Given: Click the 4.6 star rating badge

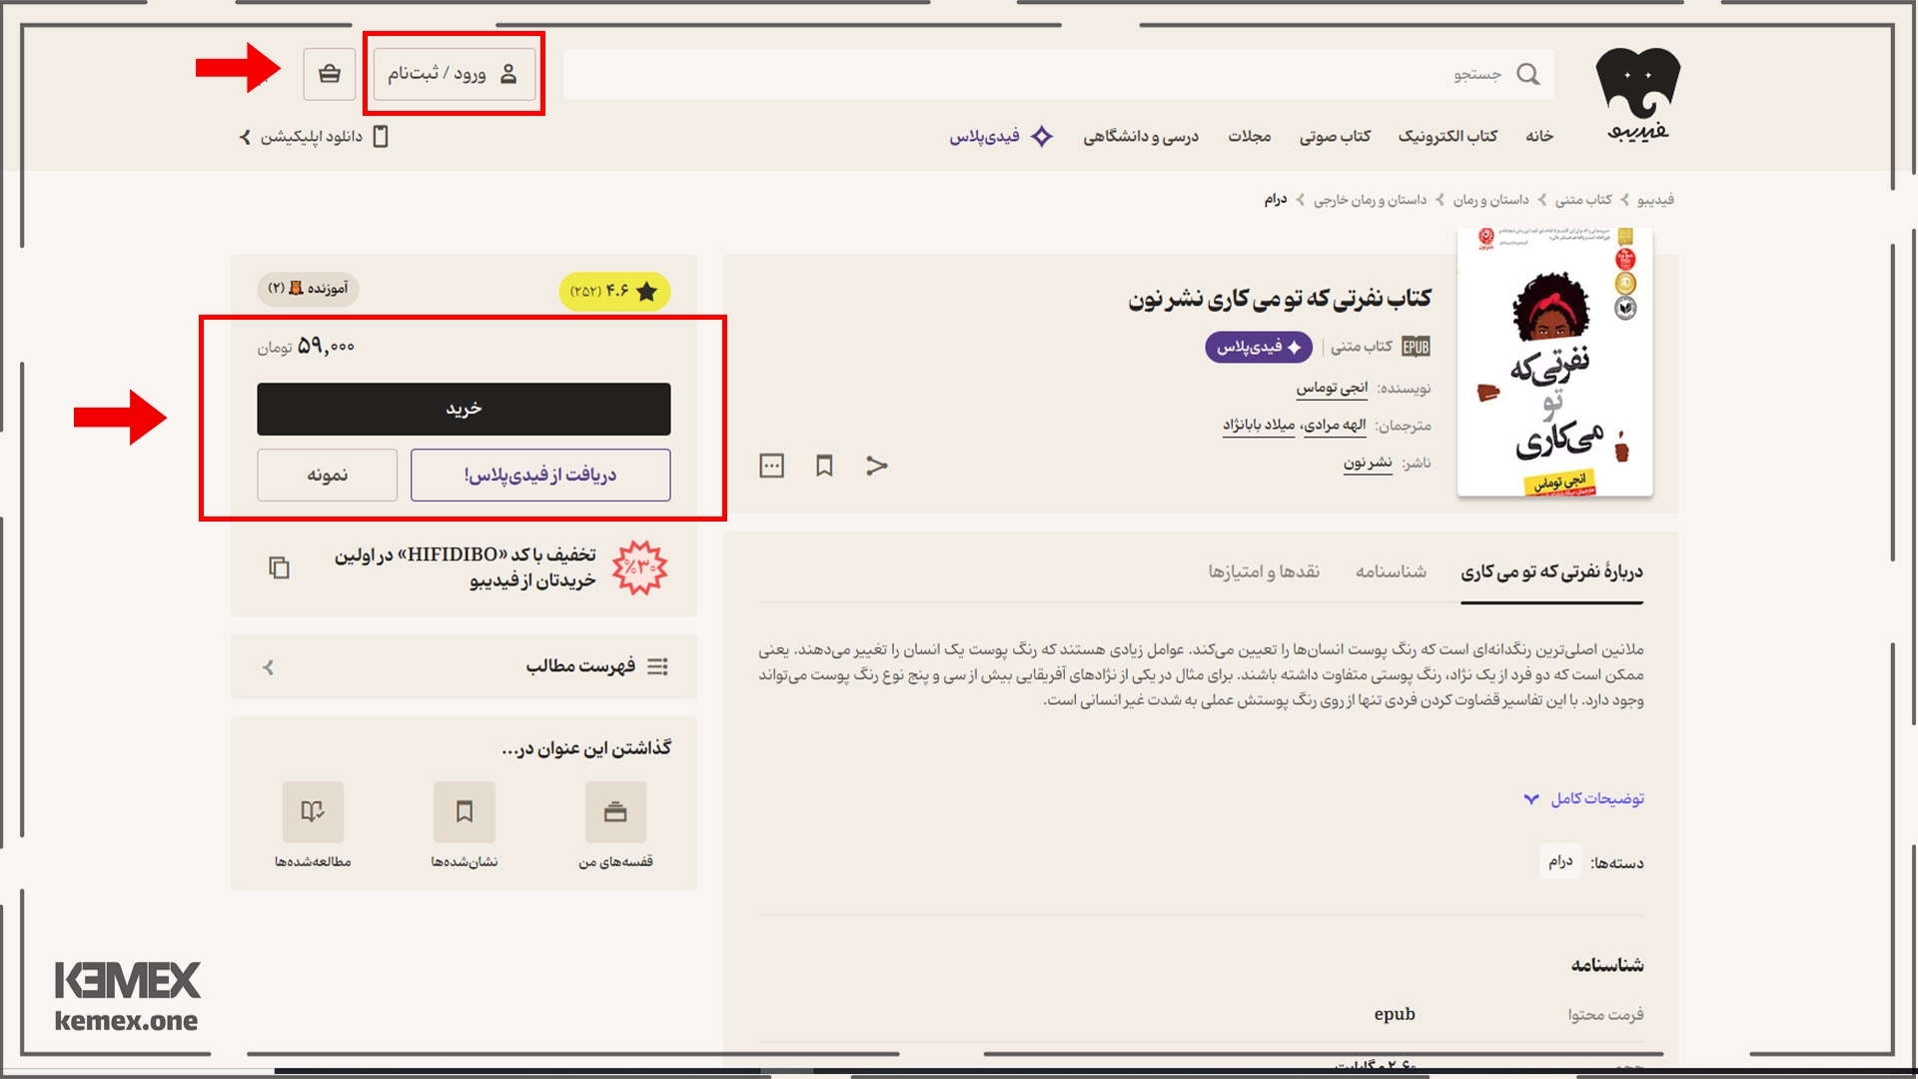Looking at the screenshot, I should click(x=614, y=291).
